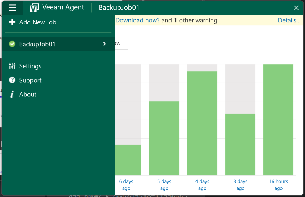The image size is (305, 197).
Task: Select the 16 hours ago backup bar
Action: click(278, 120)
